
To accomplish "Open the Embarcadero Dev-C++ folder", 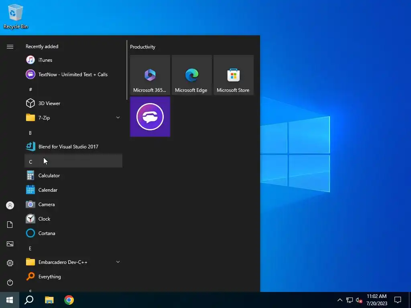I will click(73, 262).
